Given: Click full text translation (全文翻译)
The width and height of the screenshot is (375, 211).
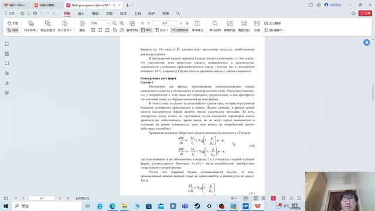Looking at the screenshot, I should coord(272,23).
